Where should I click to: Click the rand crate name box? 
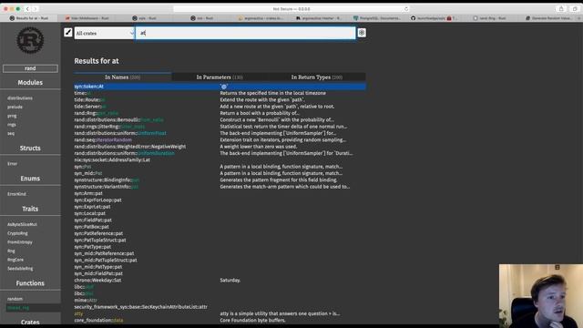coord(30,68)
